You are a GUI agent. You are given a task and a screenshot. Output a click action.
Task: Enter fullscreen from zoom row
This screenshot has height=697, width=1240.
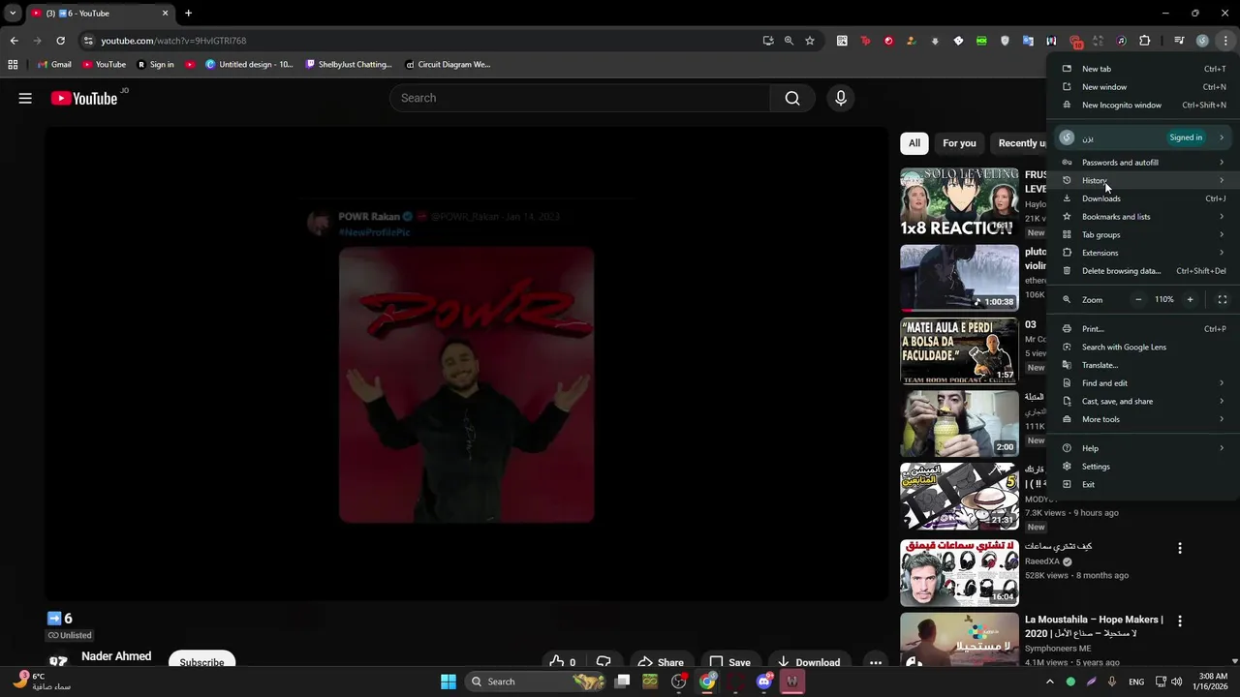(x=1222, y=299)
